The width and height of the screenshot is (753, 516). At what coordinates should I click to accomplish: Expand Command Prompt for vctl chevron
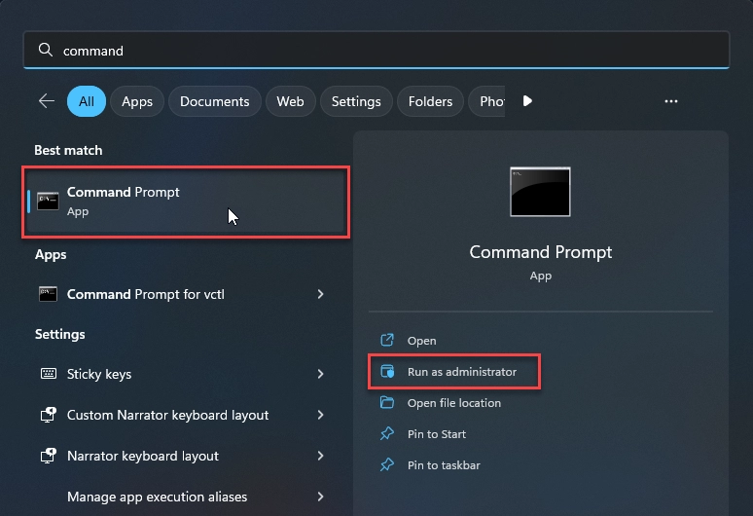320,294
